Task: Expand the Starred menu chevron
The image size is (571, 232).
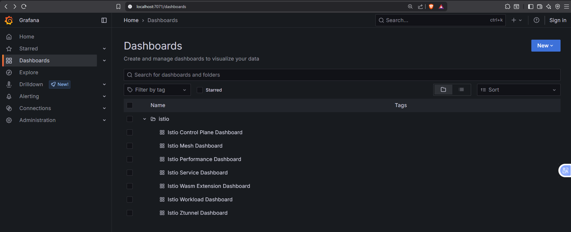Action: pos(104,49)
